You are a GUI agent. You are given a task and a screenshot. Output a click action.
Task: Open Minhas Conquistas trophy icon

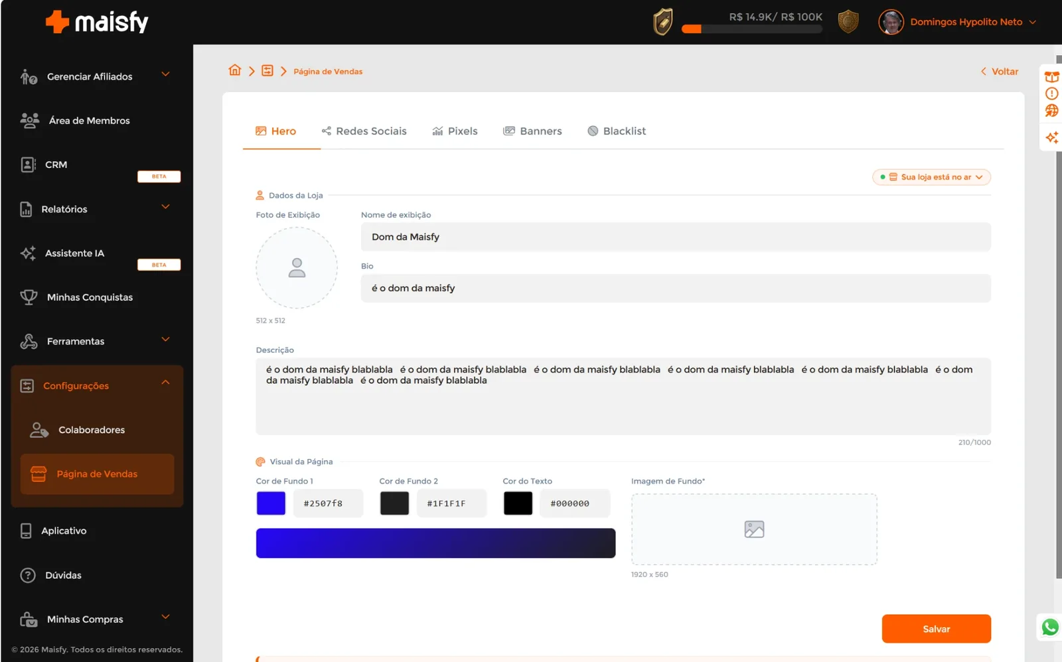[x=29, y=297]
